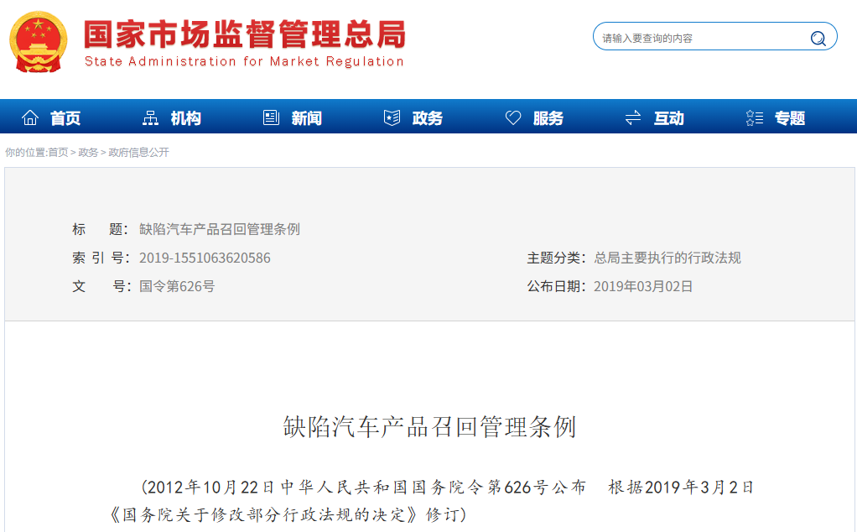
Task: Click the organization chart icon beside 机构
Action: tap(150, 117)
